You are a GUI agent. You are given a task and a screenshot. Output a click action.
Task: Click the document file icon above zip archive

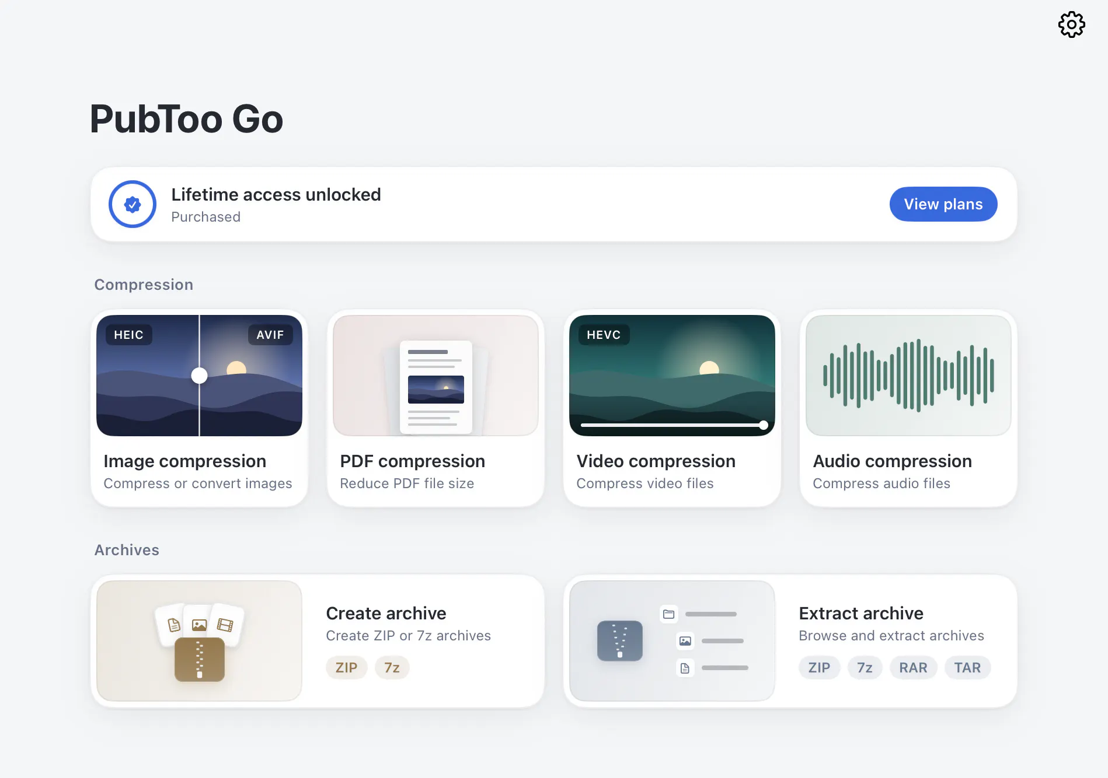pos(174,625)
